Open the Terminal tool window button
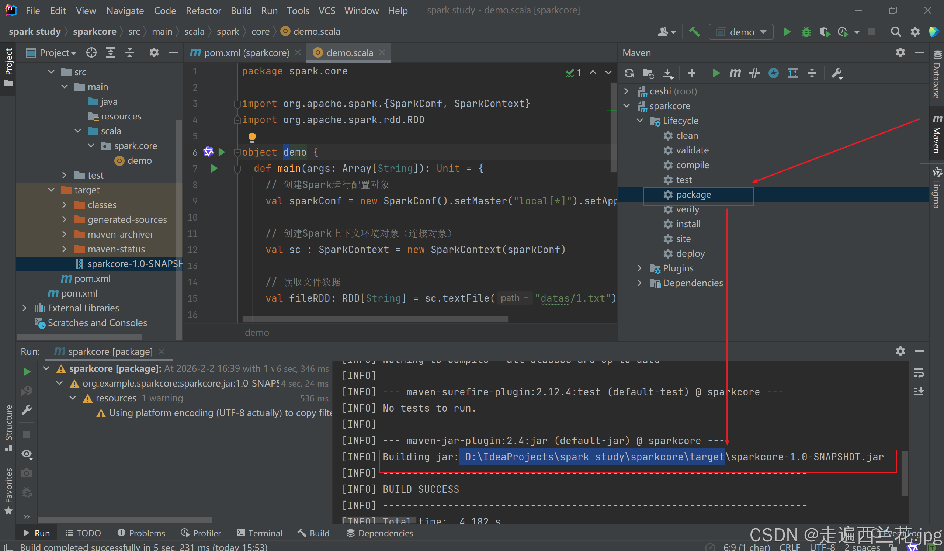Viewport: 944px width, 551px height. [260, 533]
